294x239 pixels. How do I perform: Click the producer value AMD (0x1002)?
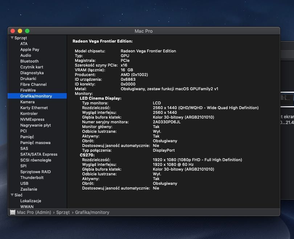(x=134, y=75)
